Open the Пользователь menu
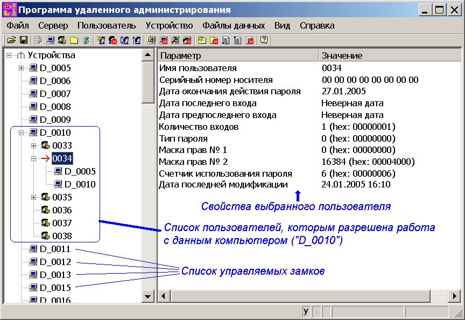The width and height of the screenshot is (465, 320). pos(107,25)
